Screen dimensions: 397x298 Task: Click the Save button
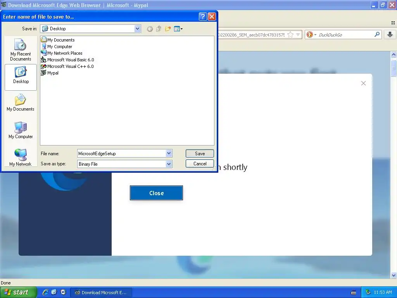200,153
